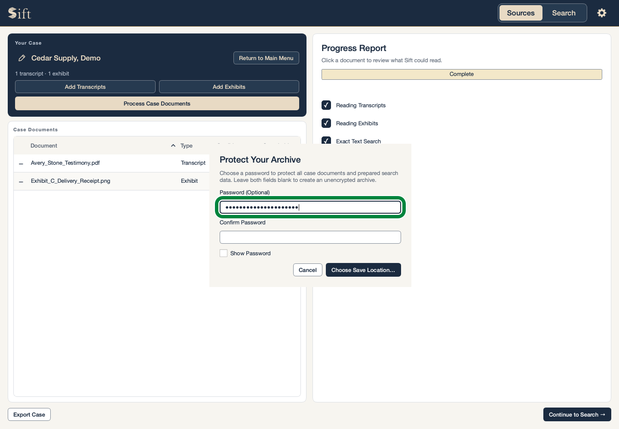
Task: Toggle the Show Password checkbox
Action: (x=224, y=253)
